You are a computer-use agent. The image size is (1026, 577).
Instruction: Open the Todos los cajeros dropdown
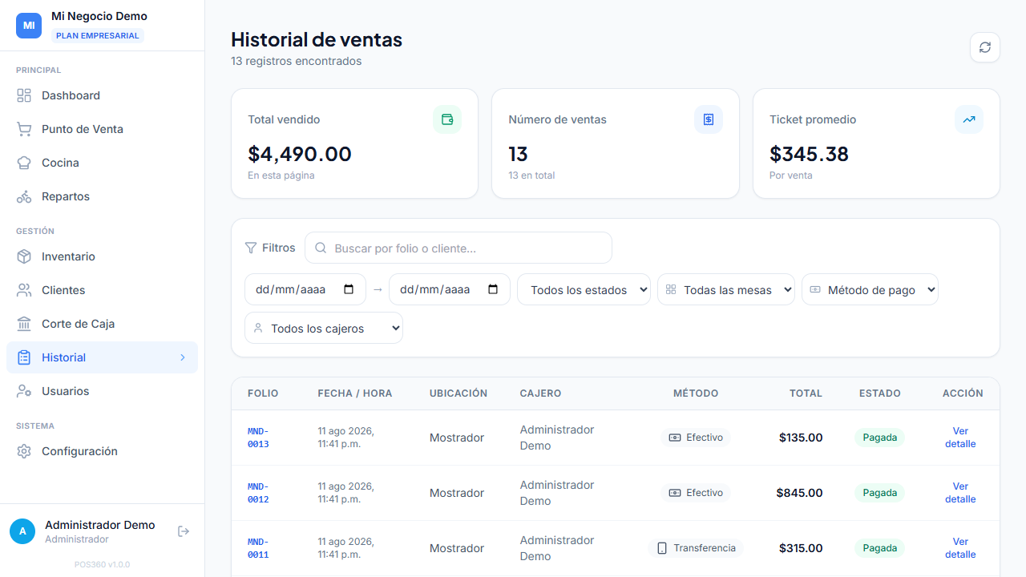324,328
